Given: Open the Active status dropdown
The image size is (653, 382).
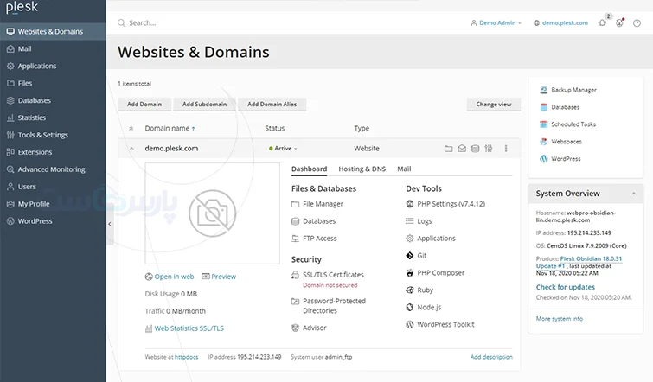Looking at the screenshot, I should [x=283, y=149].
